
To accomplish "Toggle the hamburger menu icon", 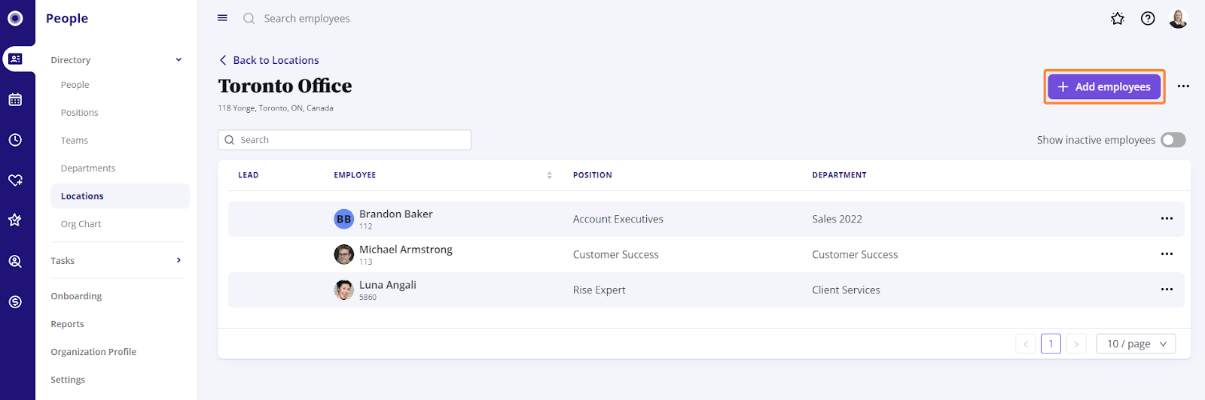I will coord(222,18).
